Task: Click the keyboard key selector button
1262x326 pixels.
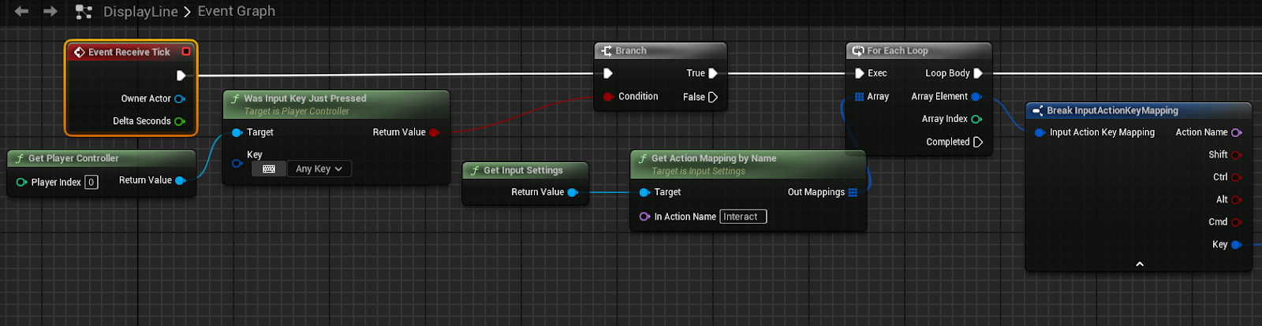Action: coord(269,169)
